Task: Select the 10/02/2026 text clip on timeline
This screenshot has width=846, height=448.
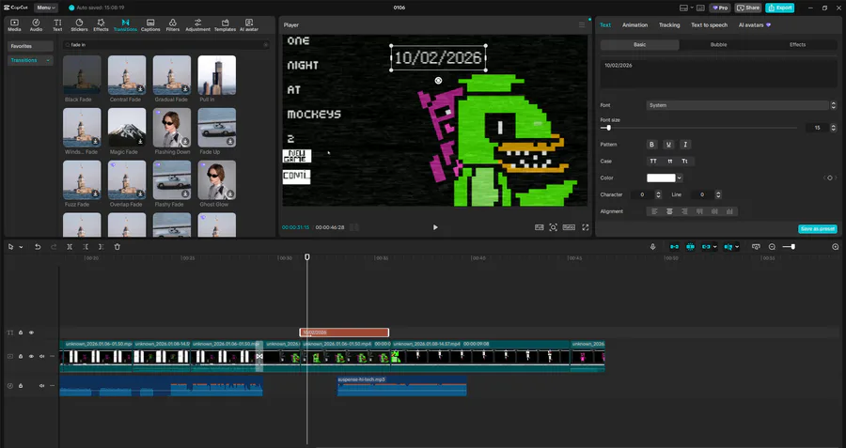Action: click(344, 332)
